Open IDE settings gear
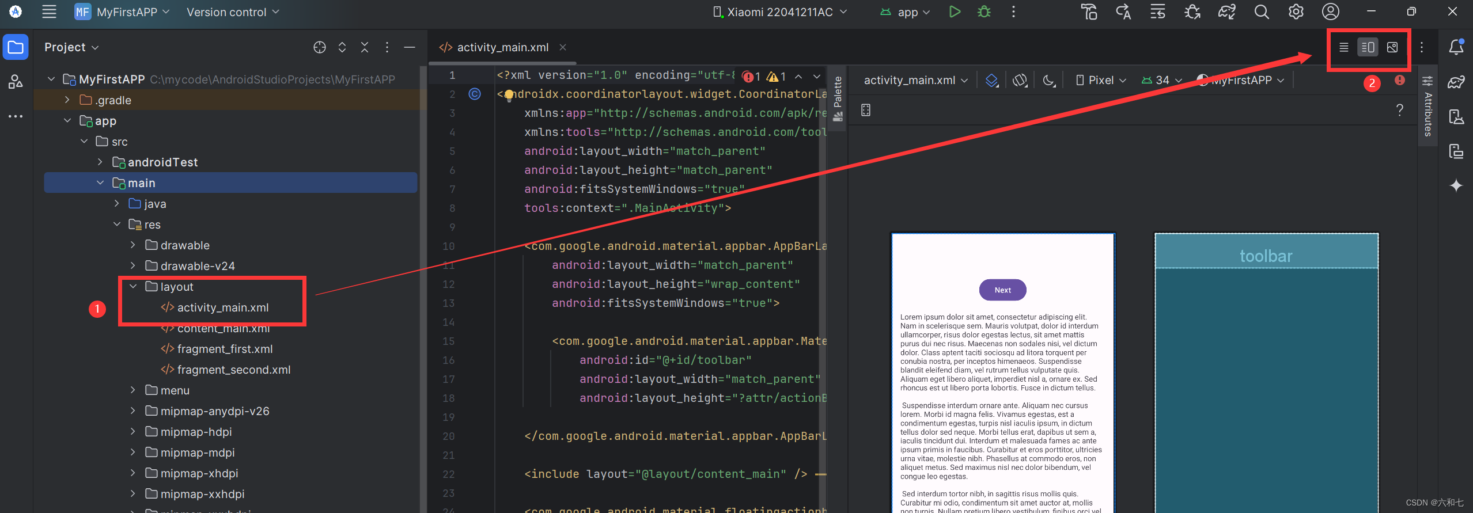Image resolution: width=1473 pixels, height=513 pixels. 1296,12
